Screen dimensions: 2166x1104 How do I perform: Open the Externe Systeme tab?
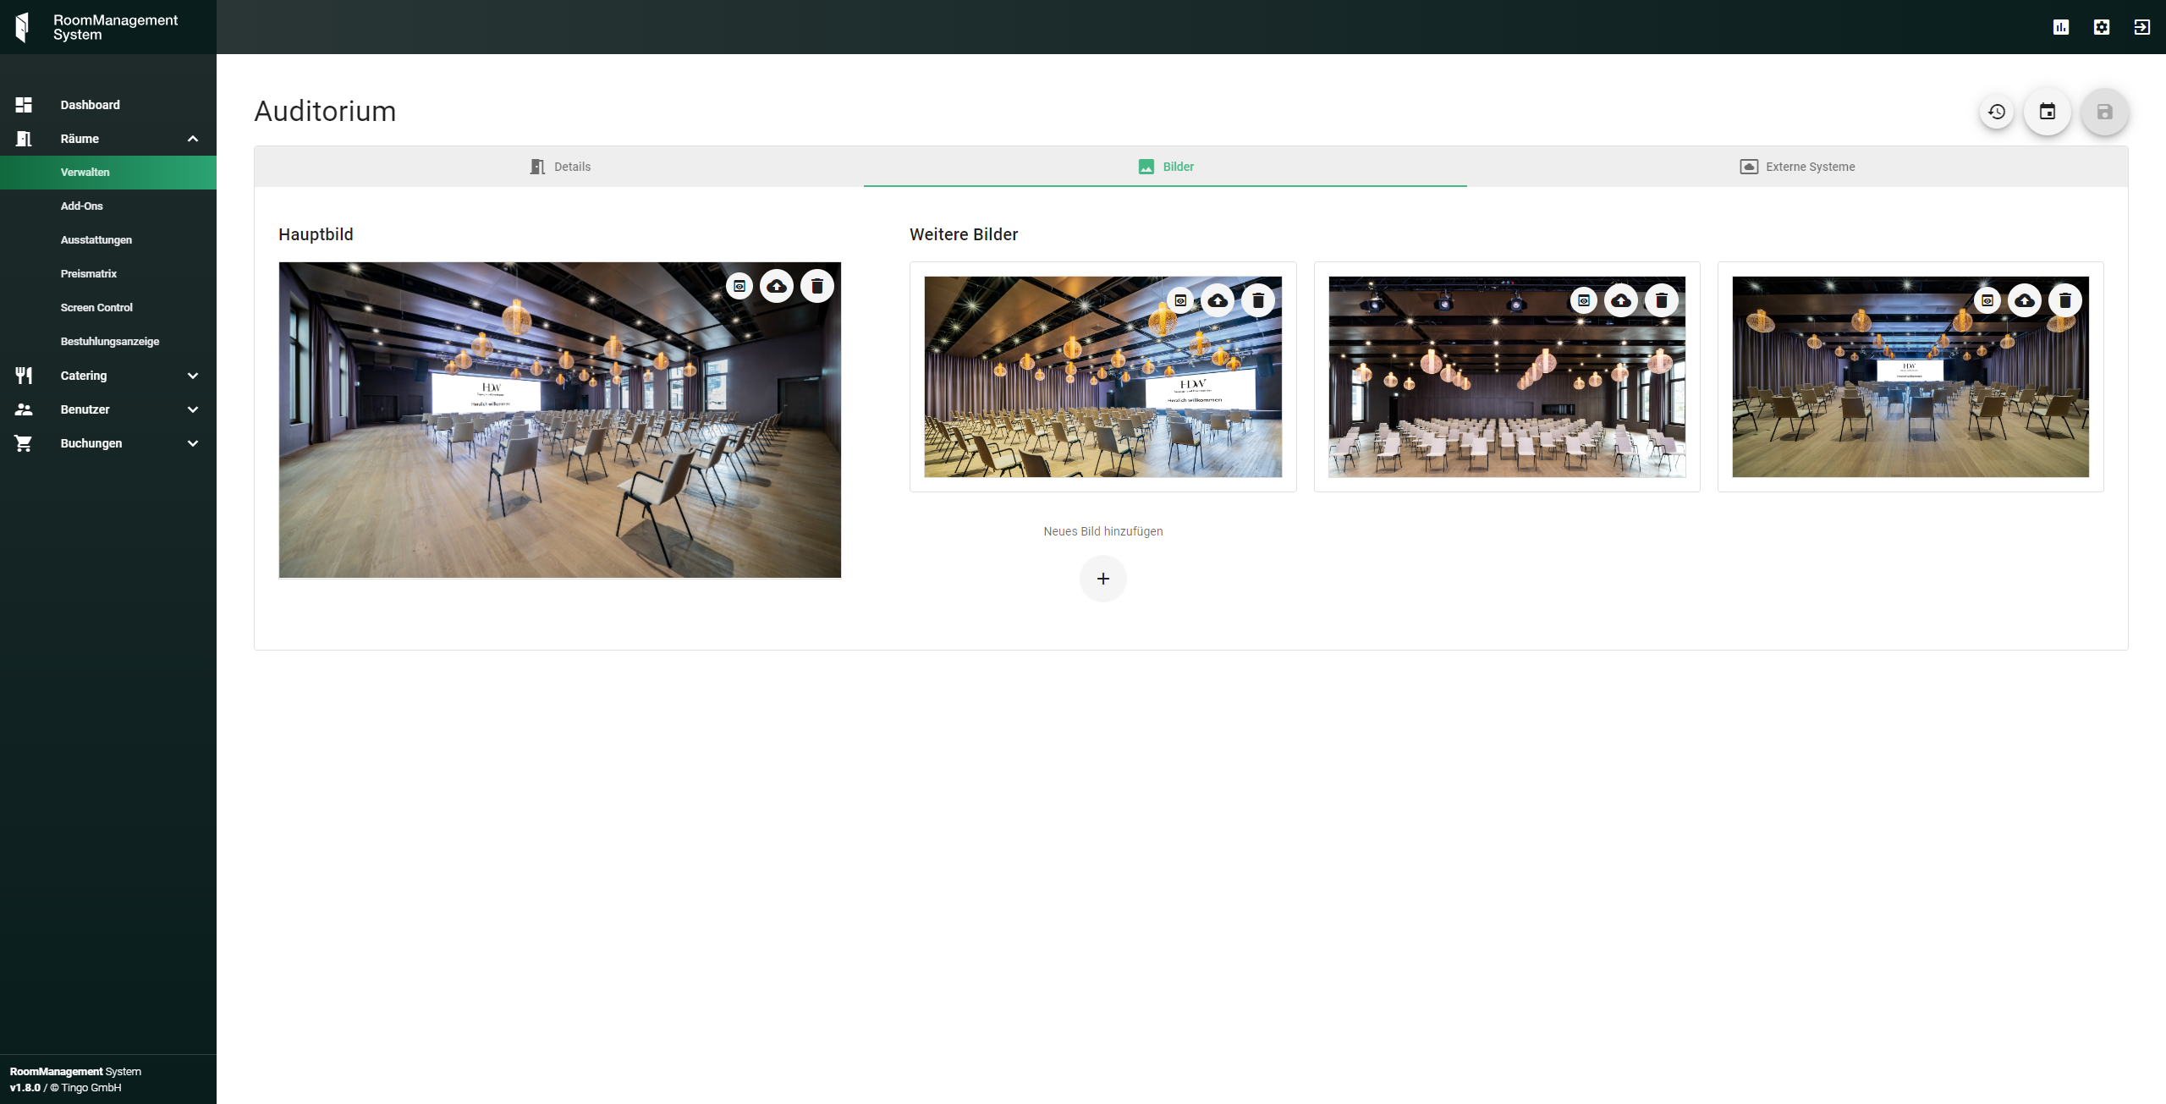tap(1796, 167)
